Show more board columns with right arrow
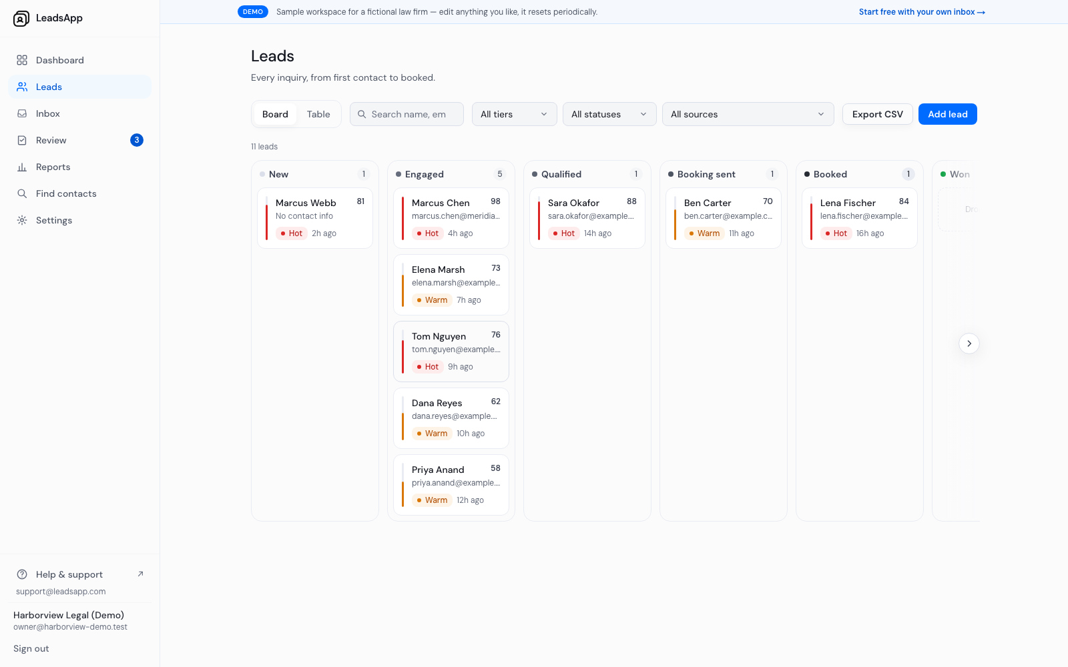 click(x=969, y=344)
